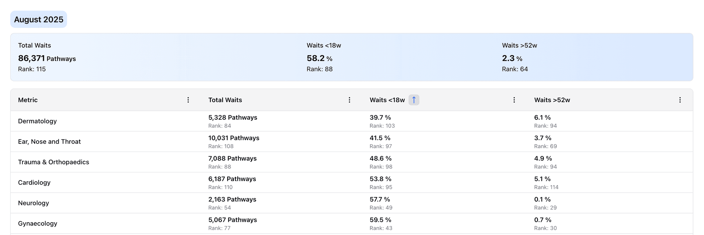Select the Cardiology row
Screen dimensions: 704x235
(34, 183)
